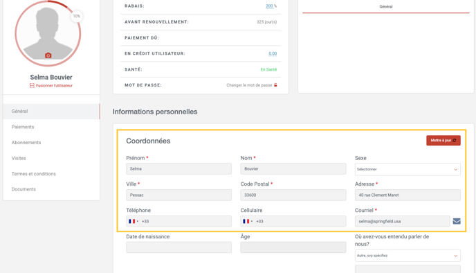Click the profile completion 10% badge
The height and width of the screenshot is (273, 476).
point(77,16)
